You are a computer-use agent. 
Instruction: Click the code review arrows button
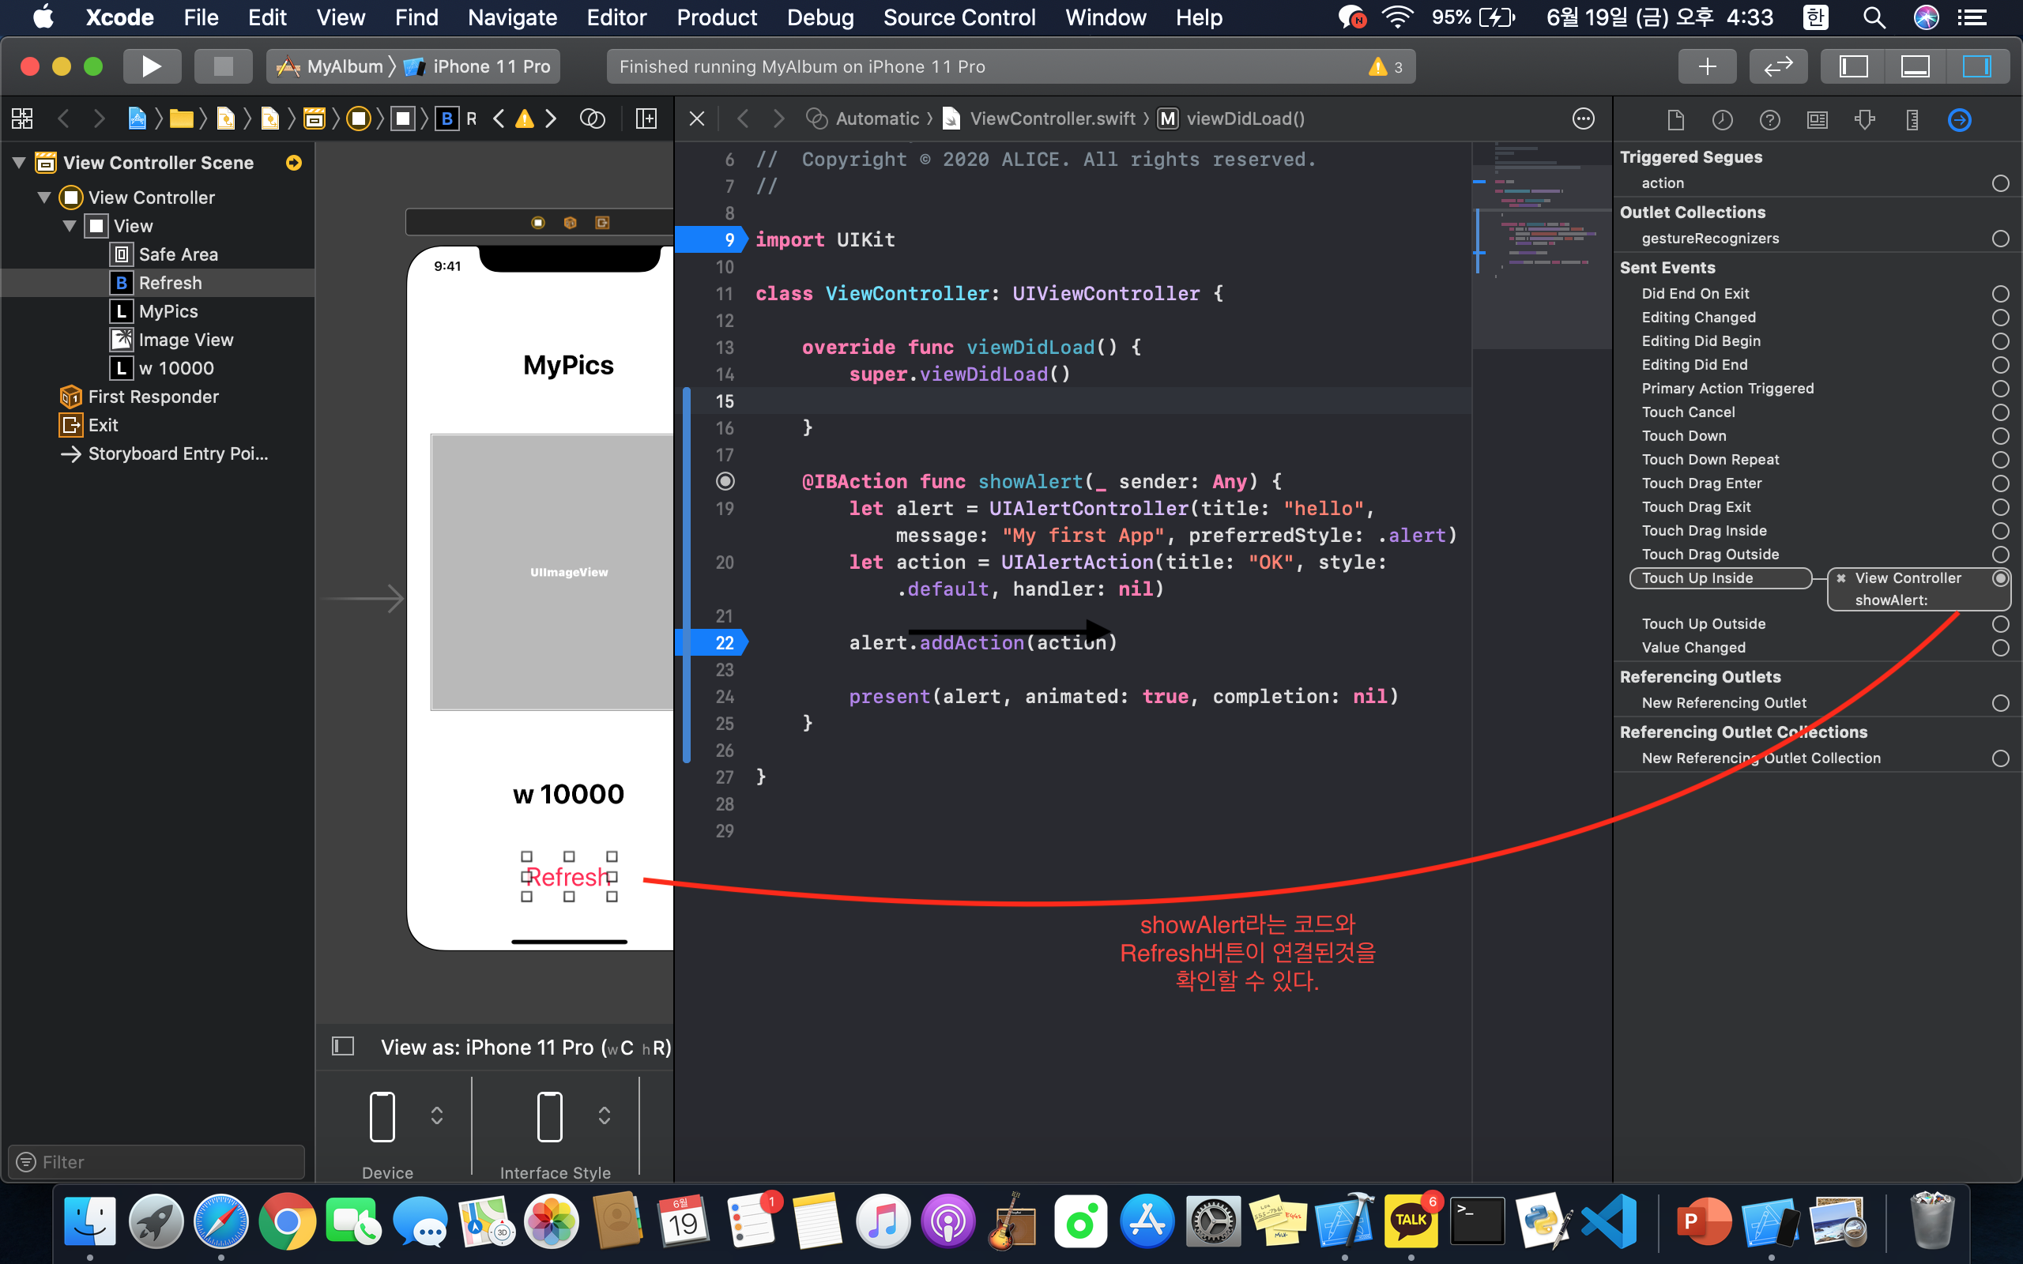[1778, 67]
